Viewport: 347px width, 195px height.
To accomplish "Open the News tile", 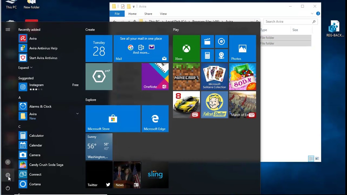I will pyautogui.click(x=127, y=175).
